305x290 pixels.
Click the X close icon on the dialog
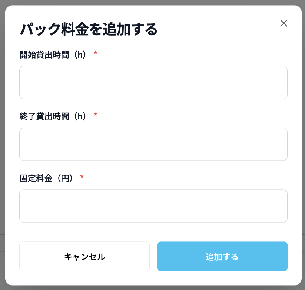click(284, 23)
